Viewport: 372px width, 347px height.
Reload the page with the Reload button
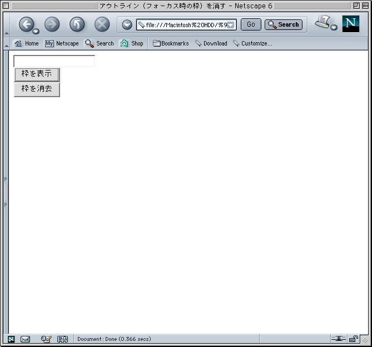click(x=77, y=24)
